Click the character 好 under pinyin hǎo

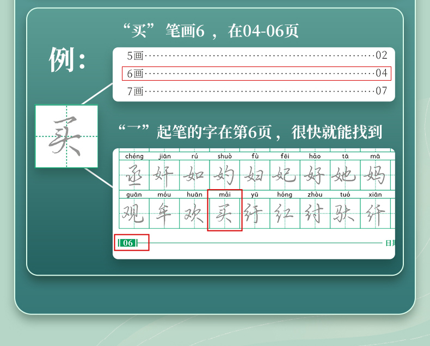coord(315,175)
